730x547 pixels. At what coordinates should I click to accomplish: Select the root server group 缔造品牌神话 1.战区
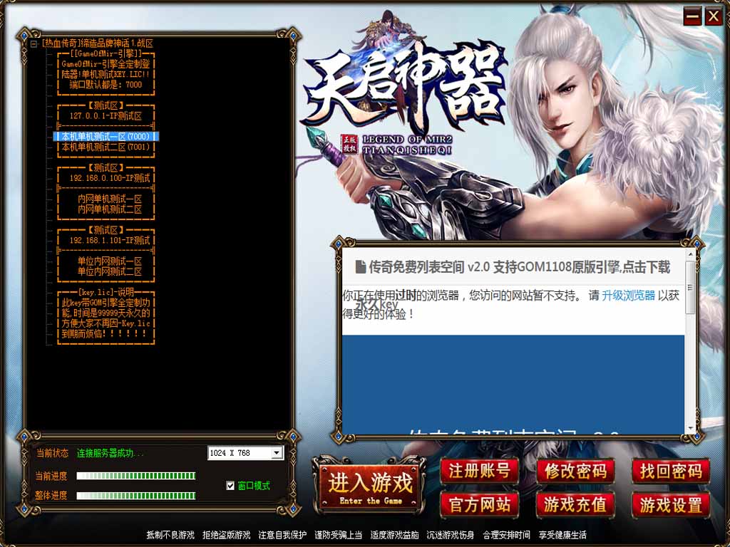[x=97, y=43]
